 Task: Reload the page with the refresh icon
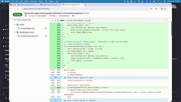(x=18, y=9)
